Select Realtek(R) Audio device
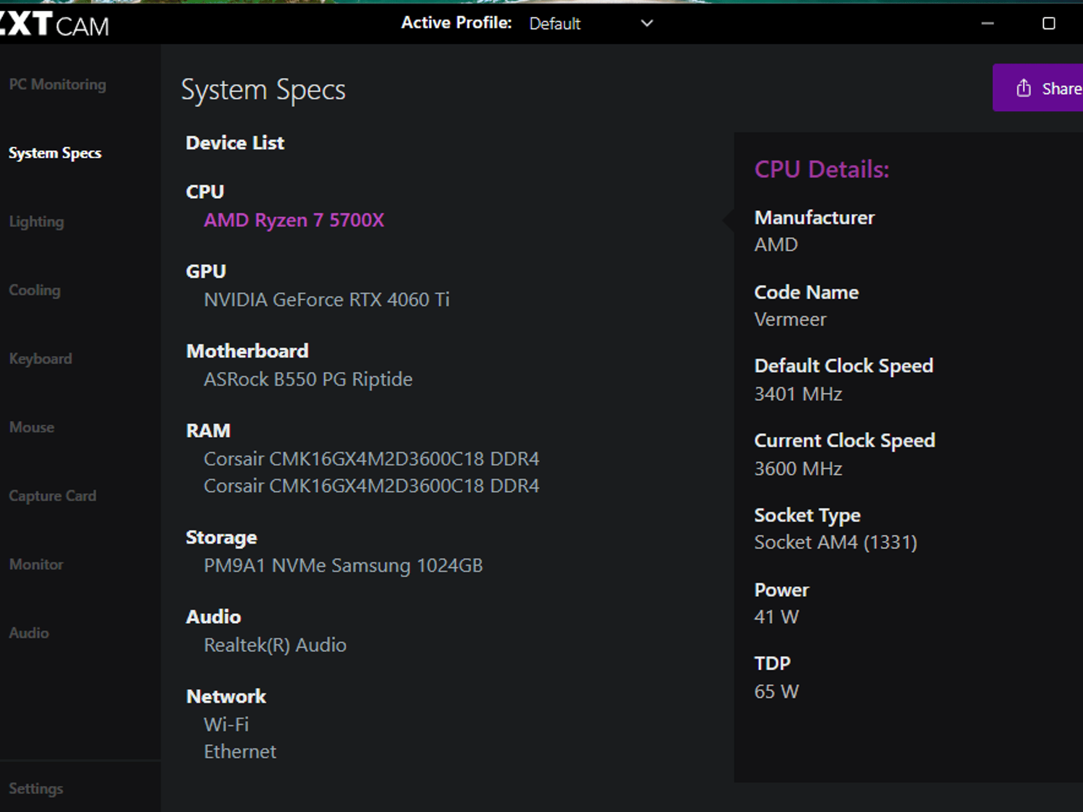The image size is (1083, 812). [x=276, y=645]
